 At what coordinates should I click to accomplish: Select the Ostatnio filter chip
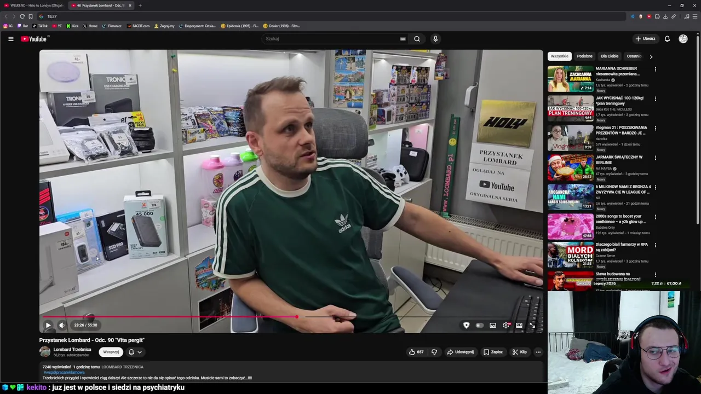click(x=634, y=56)
